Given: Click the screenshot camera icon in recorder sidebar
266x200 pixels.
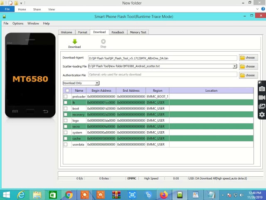Looking at the screenshot, I should (x=262, y=89).
